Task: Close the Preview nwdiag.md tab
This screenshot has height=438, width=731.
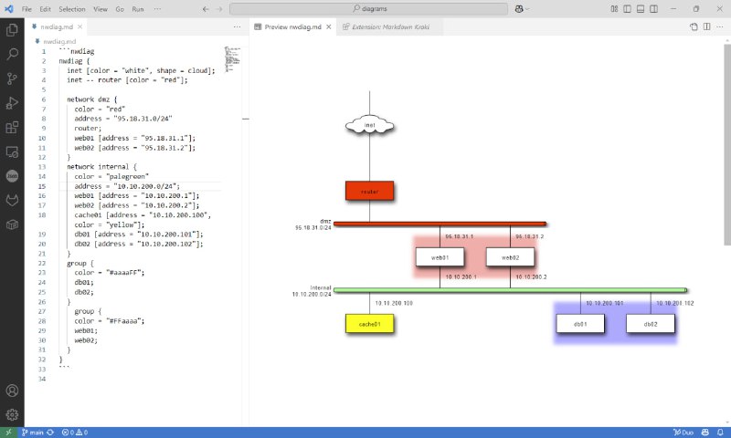Action: pyautogui.click(x=329, y=27)
